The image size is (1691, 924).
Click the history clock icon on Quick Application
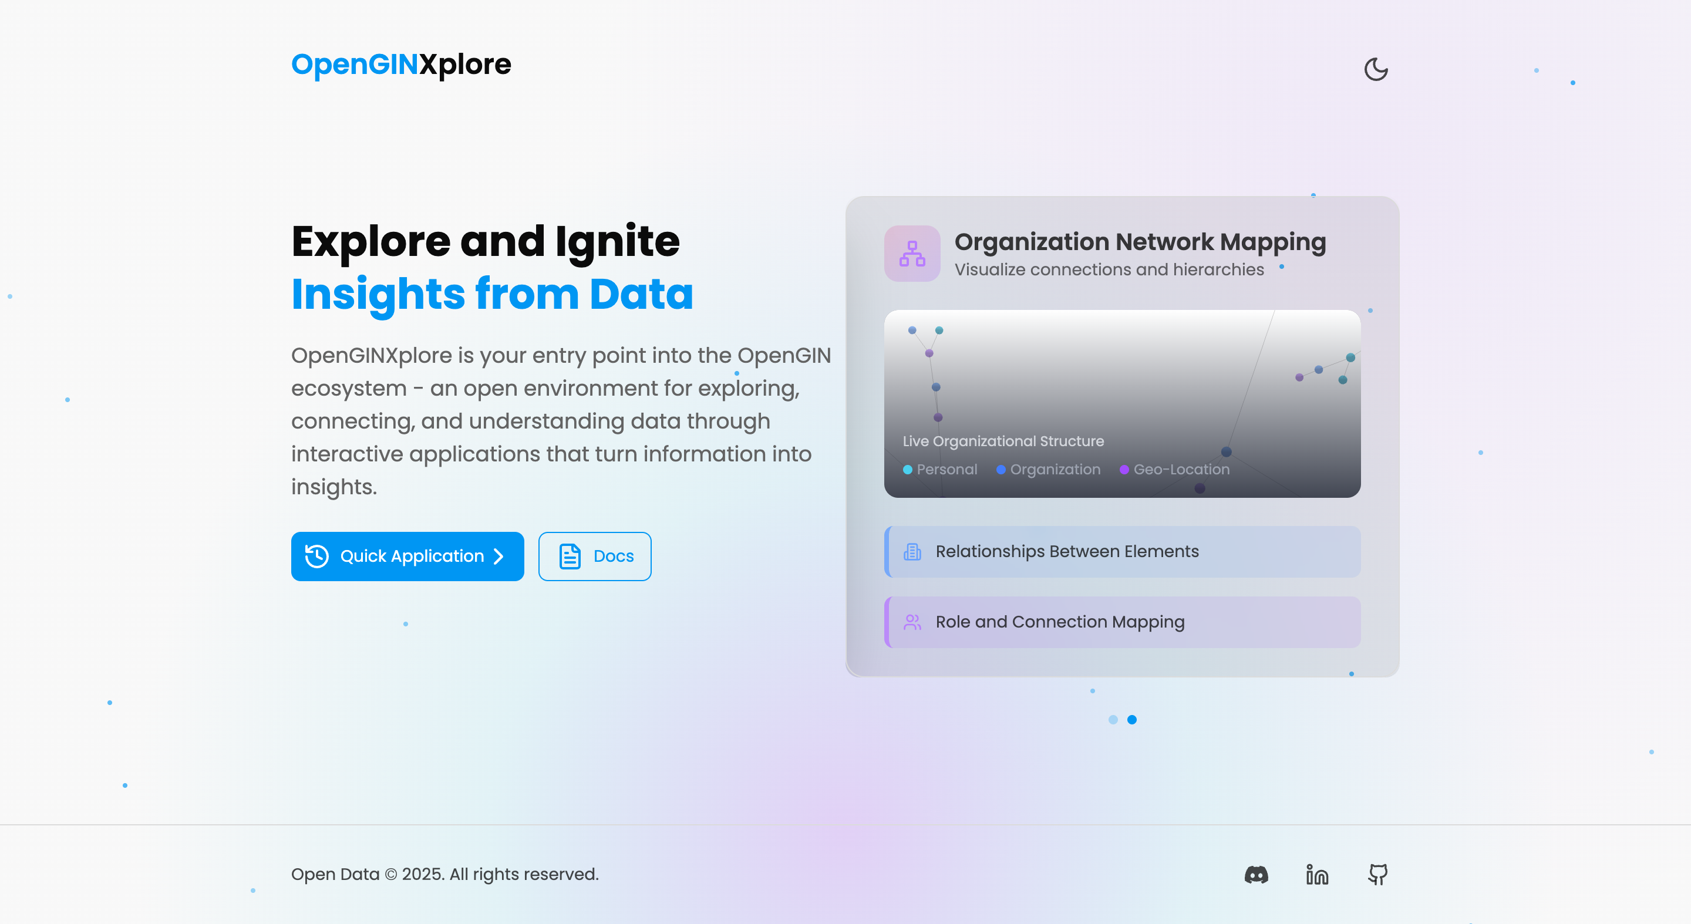(317, 556)
